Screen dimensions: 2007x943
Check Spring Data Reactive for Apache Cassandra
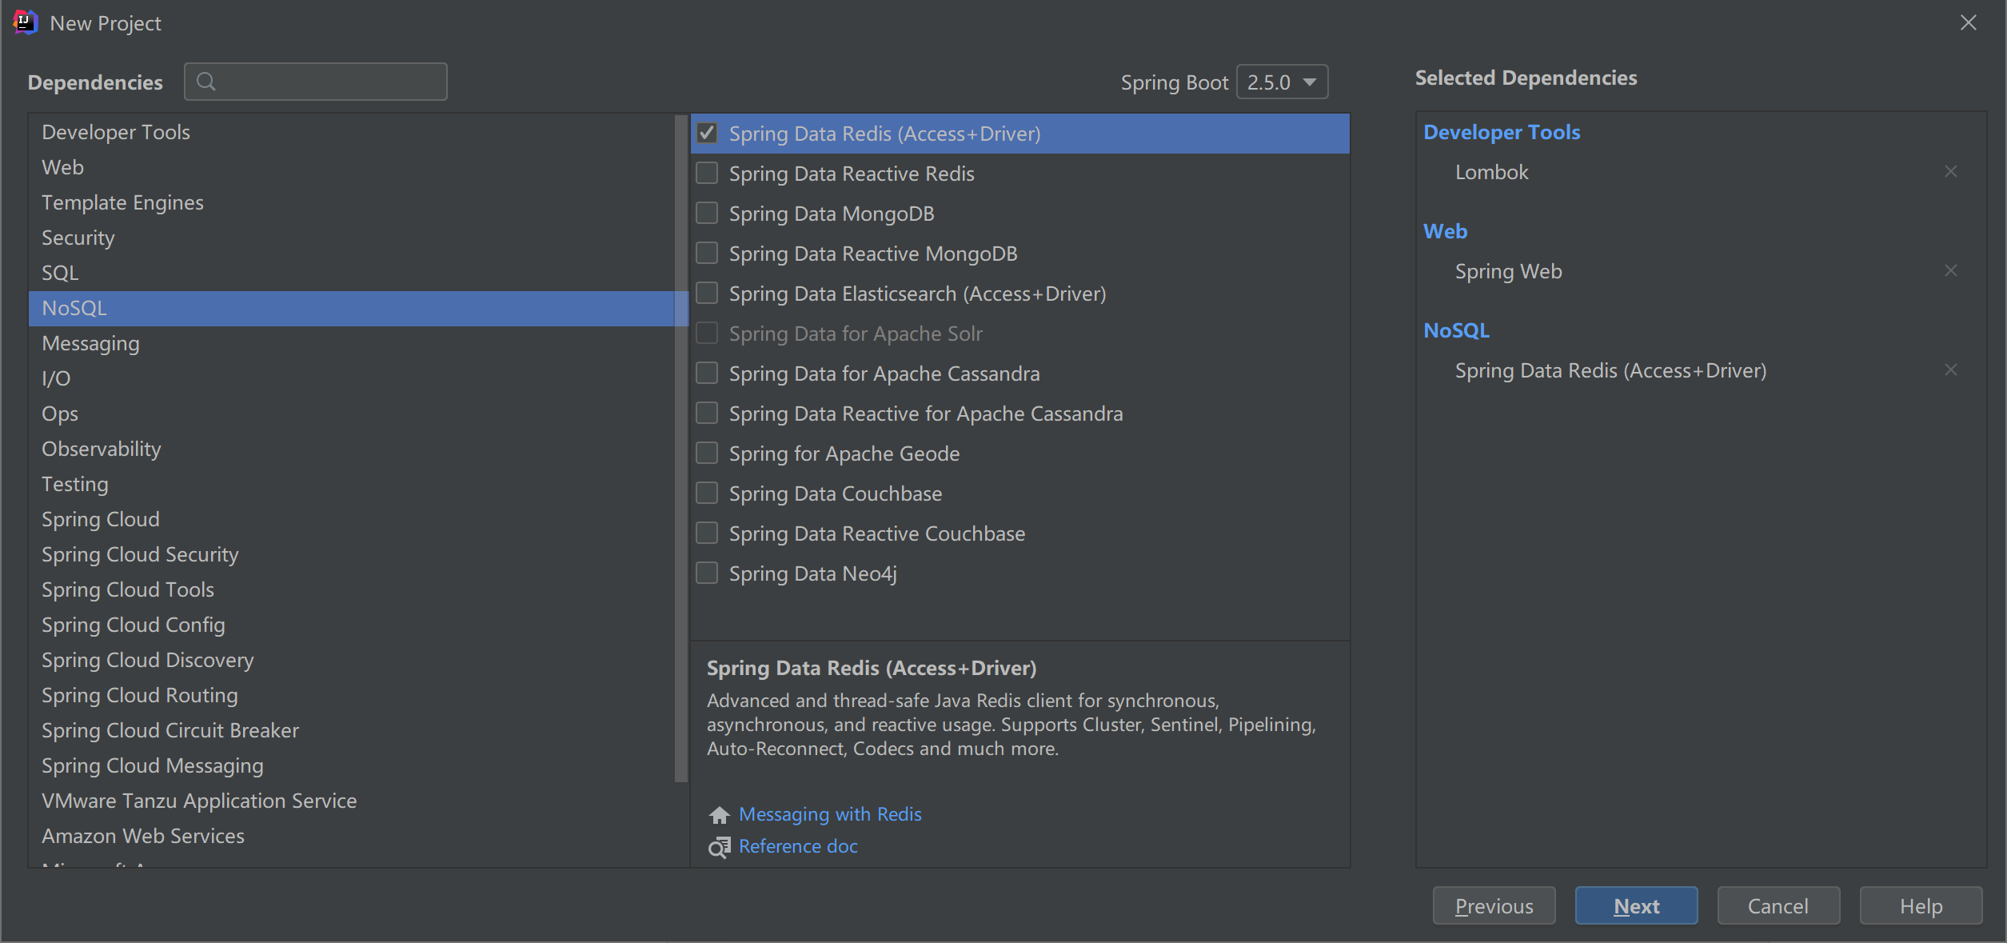707,413
